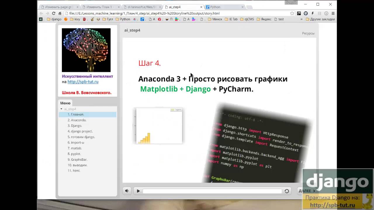Select menu item 1. Главная.
The width and height of the screenshot is (374, 210).
click(88, 114)
